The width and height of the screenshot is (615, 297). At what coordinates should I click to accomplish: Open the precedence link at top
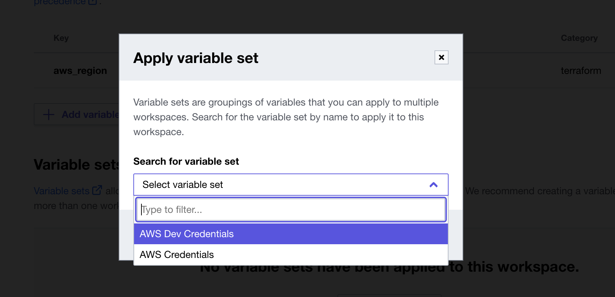(x=60, y=2)
